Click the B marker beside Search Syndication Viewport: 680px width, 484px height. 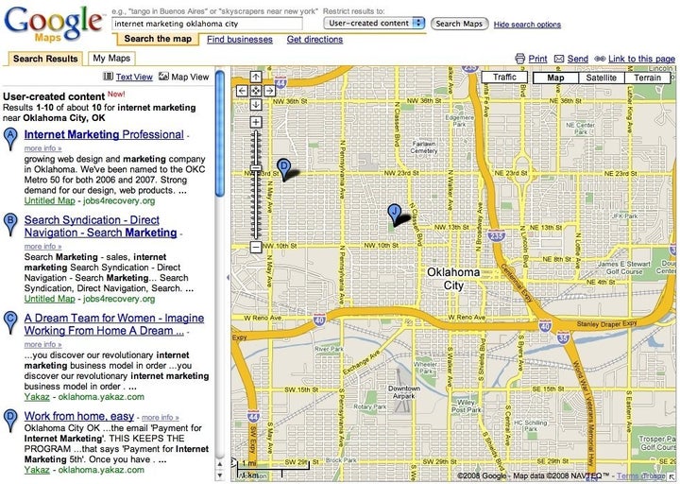(x=10, y=224)
